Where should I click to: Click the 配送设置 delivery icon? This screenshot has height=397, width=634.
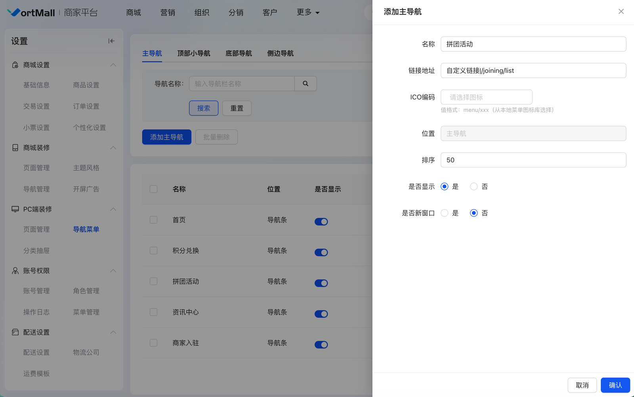15,332
